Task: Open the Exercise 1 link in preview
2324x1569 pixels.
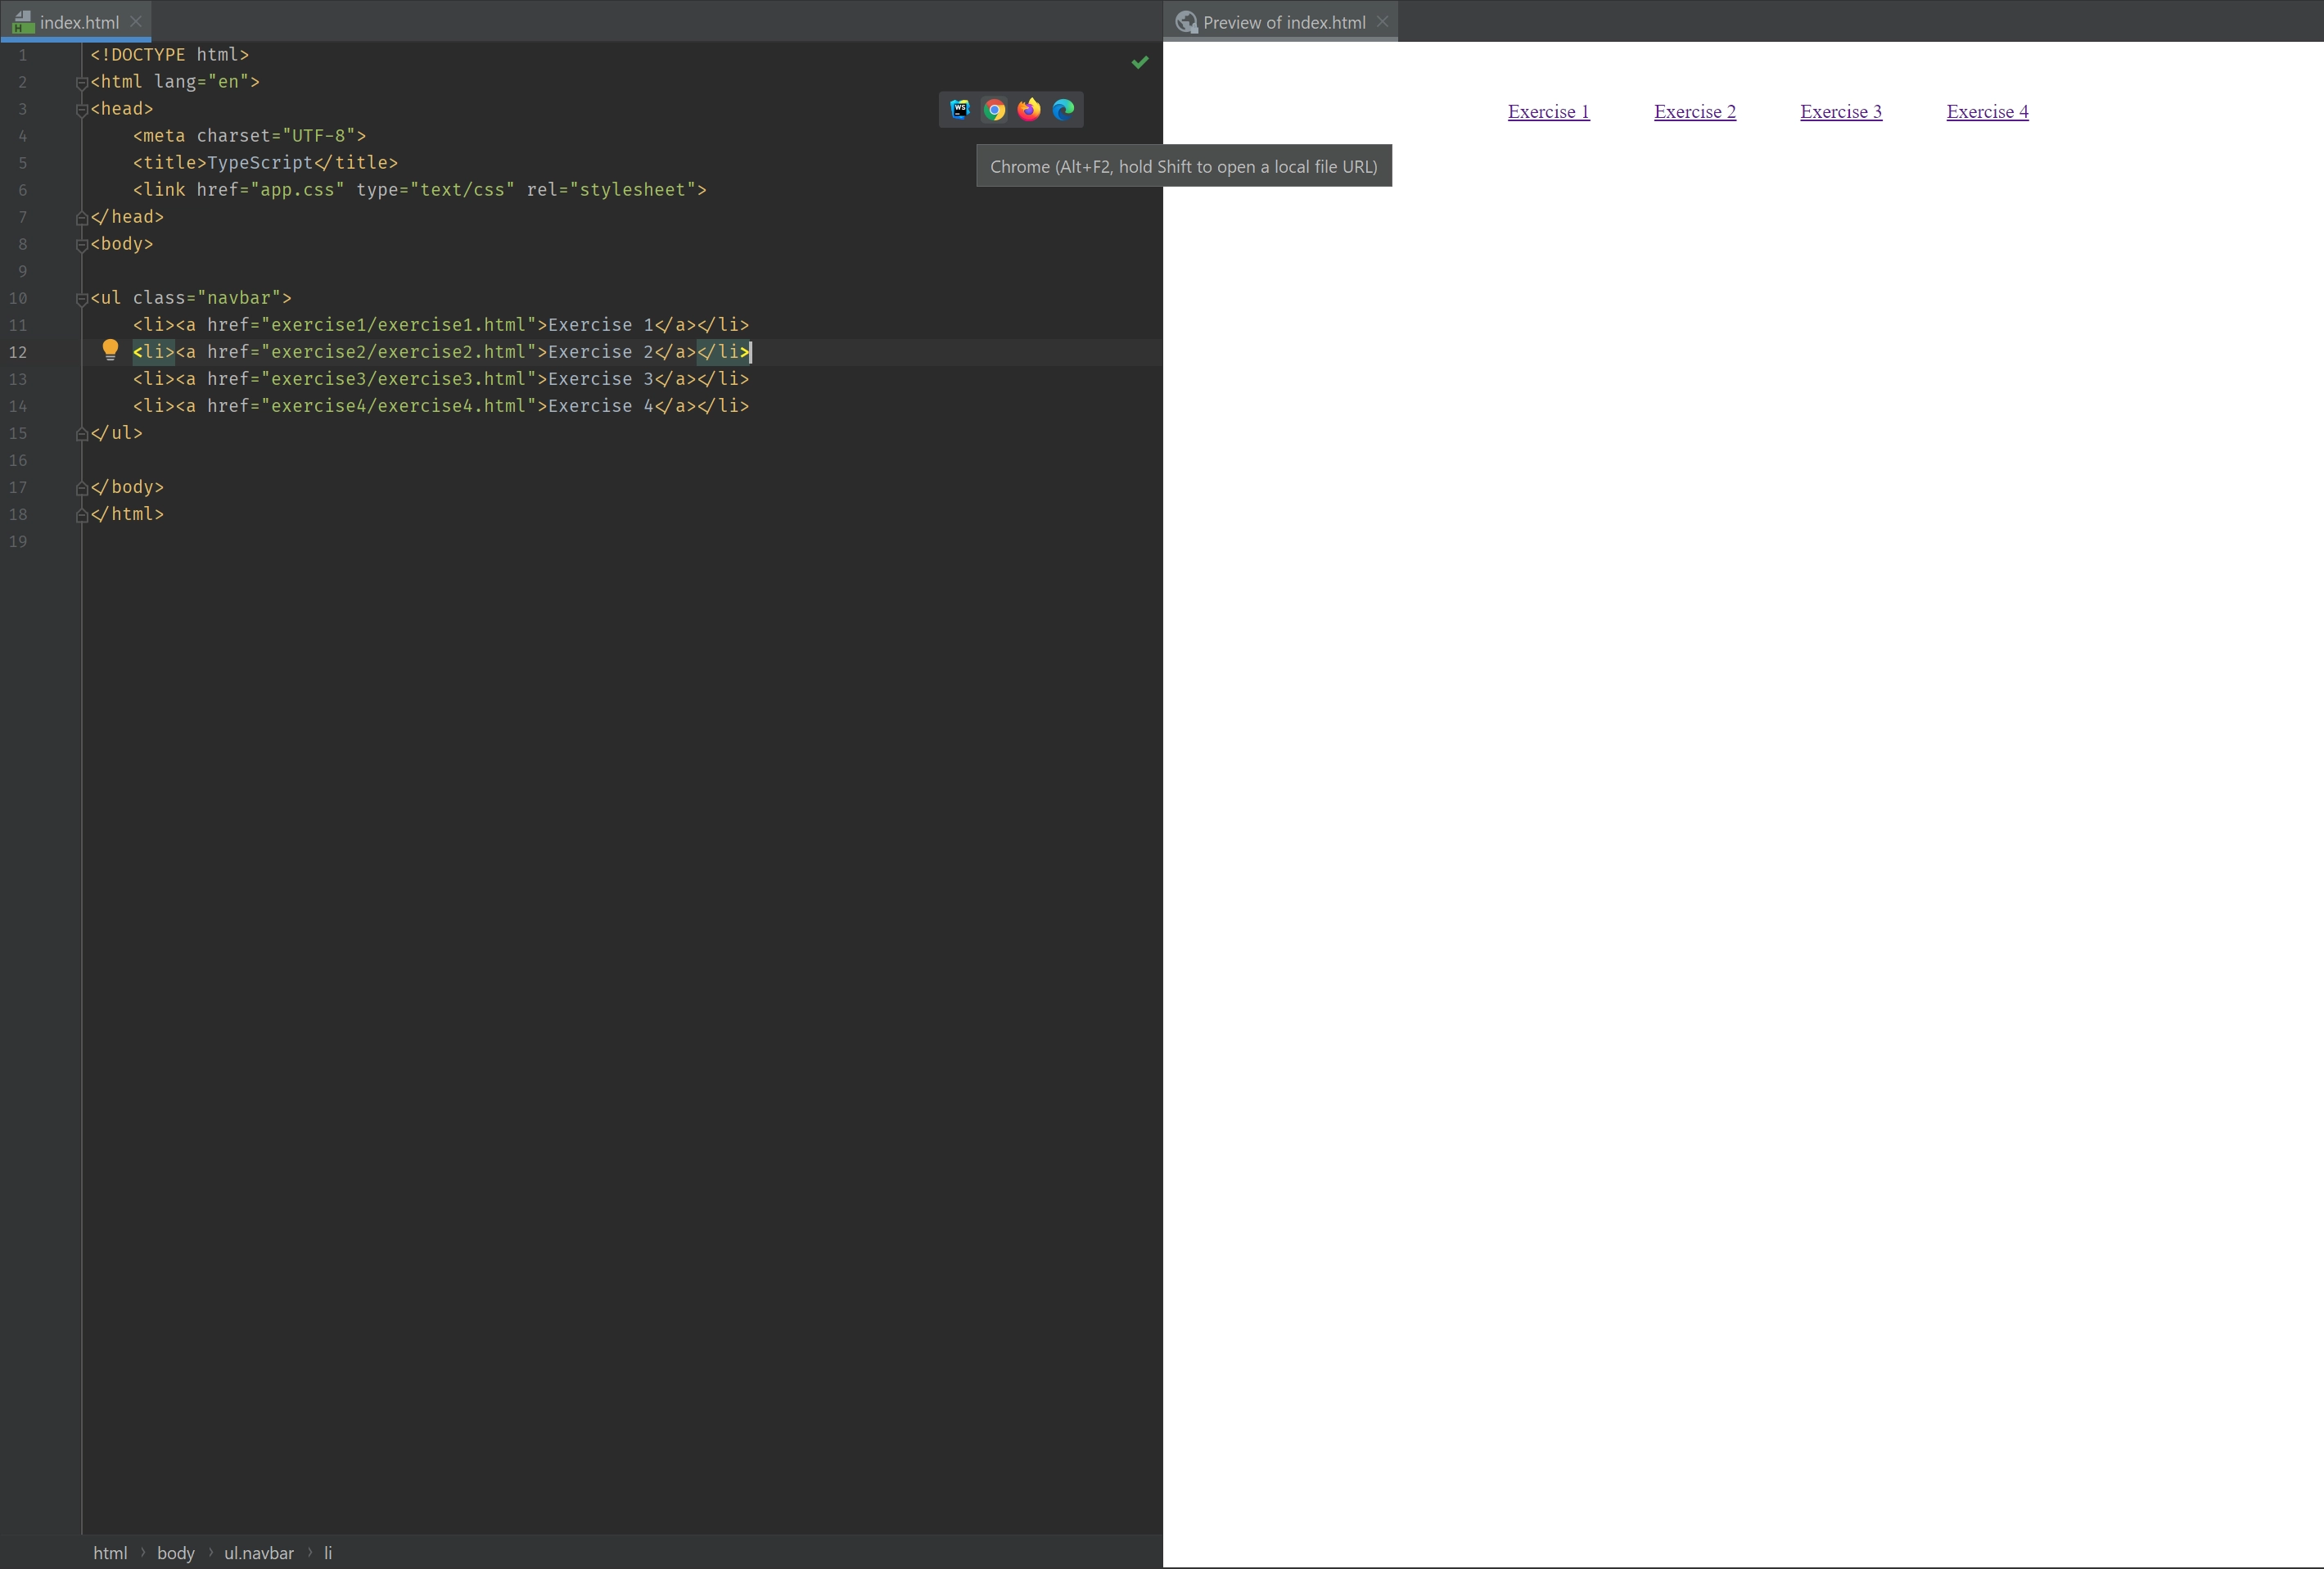Action: pyautogui.click(x=1548, y=112)
